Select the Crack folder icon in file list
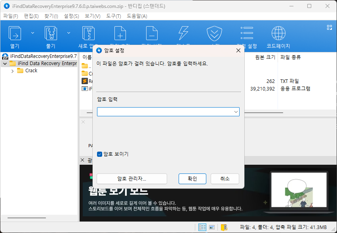The image size is (337, 233). tap(85, 73)
